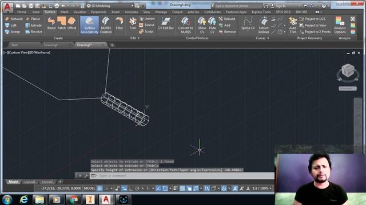Select the surface Fillet tool
366x205 pixels.
(x=119, y=23)
